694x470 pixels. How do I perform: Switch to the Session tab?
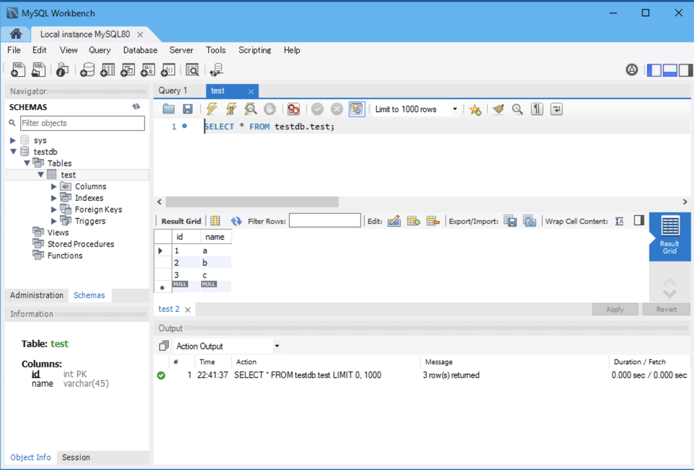[x=76, y=457]
